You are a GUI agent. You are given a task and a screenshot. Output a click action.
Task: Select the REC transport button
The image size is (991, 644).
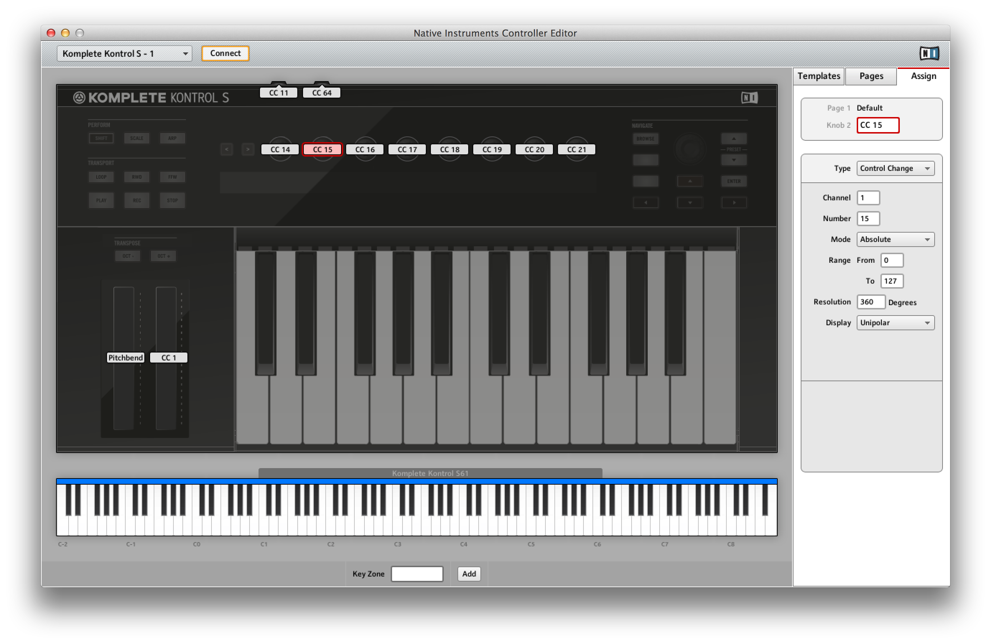point(136,200)
